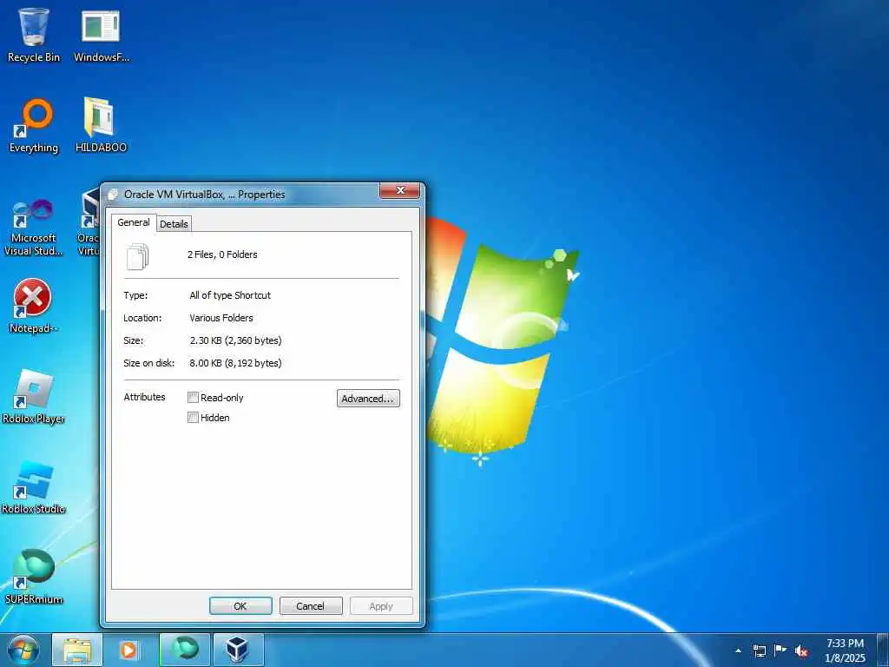Viewport: 889px width, 667px height.
Task: Open the Windows Start menu
Action: (23, 650)
